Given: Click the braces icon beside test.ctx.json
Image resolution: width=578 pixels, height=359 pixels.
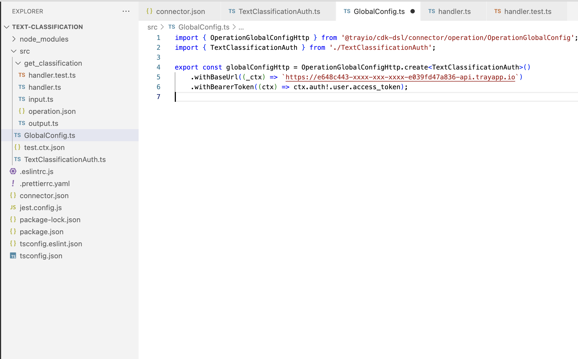Looking at the screenshot, I should (x=18, y=147).
